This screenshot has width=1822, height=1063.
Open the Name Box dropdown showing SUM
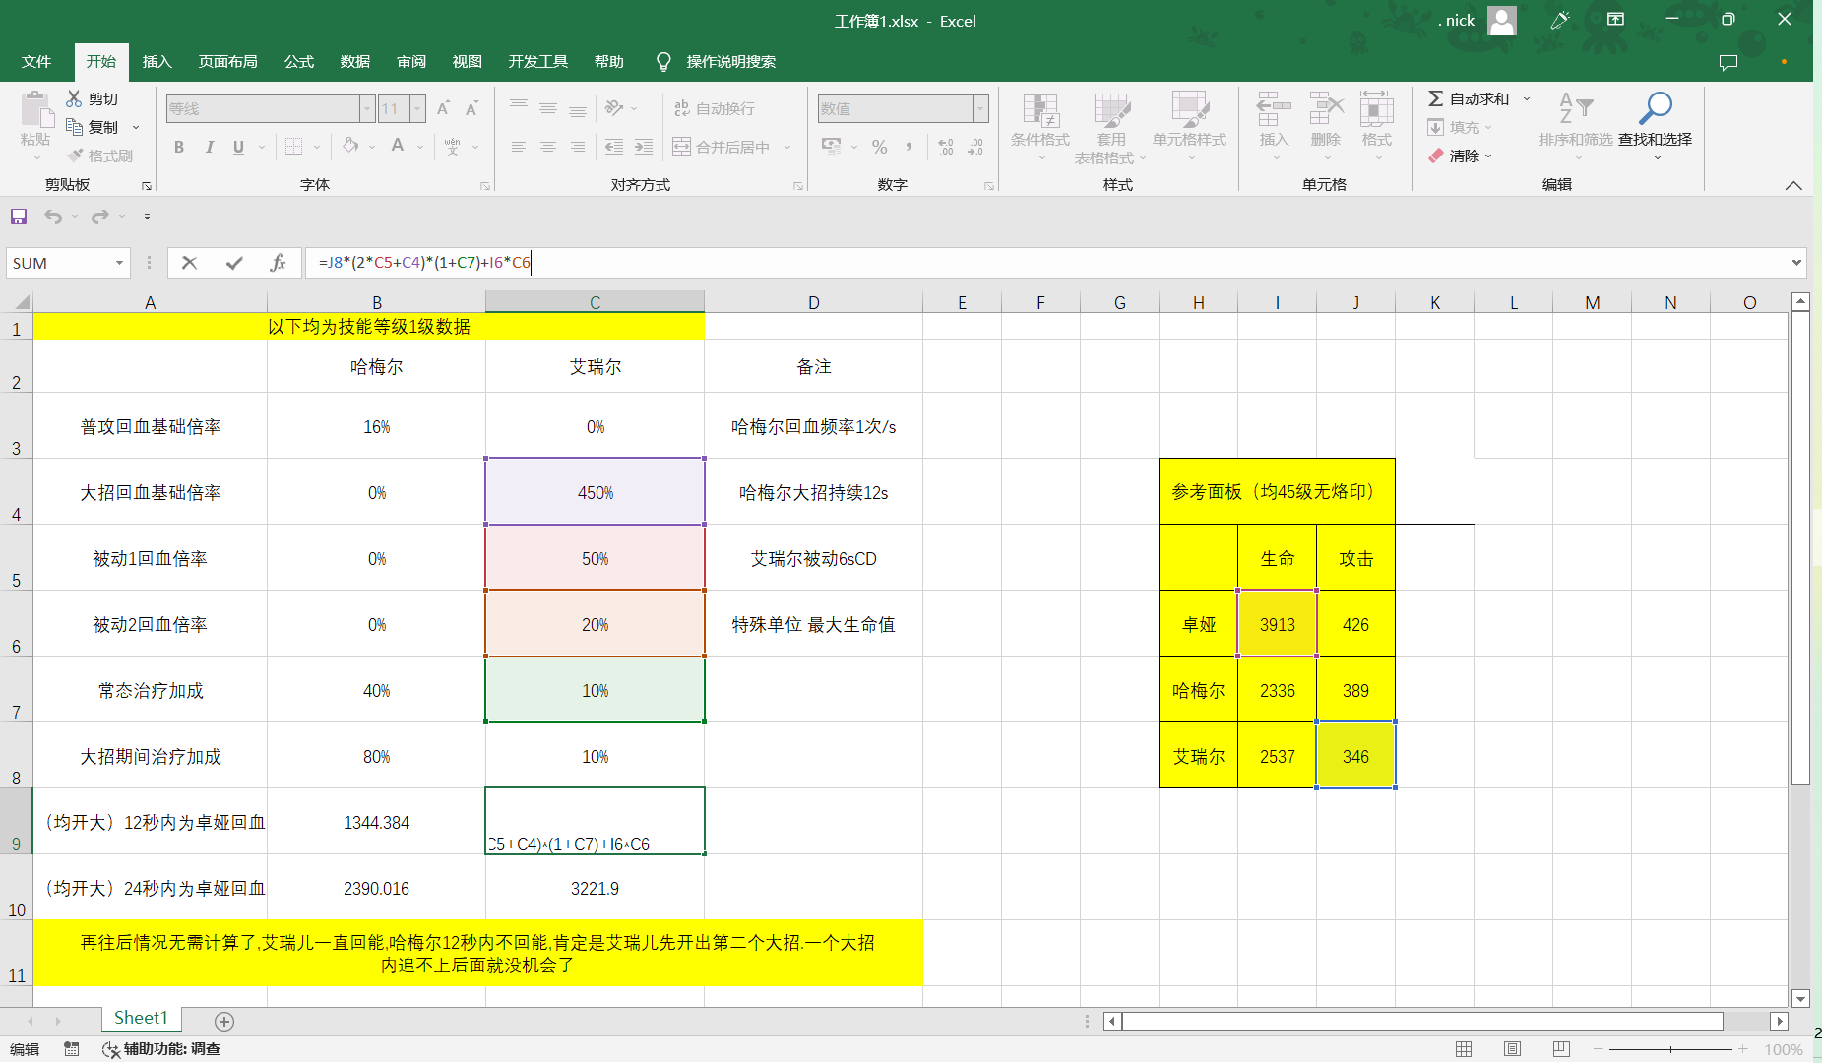(x=119, y=263)
